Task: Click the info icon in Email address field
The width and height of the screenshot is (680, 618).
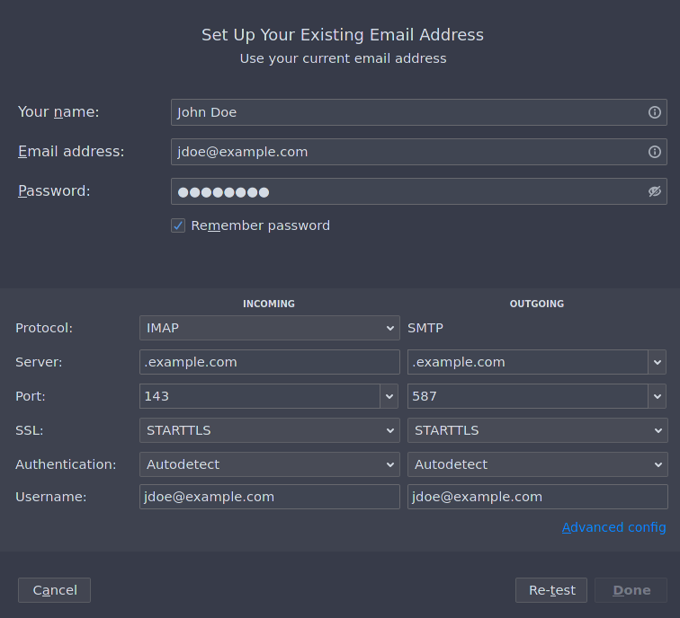Action: tap(655, 152)
